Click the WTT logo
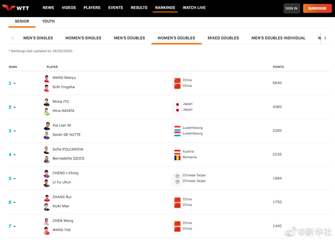Viewport: 335px width, 240px height. 16,8
